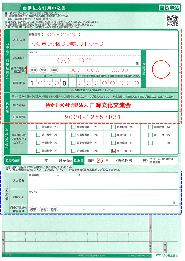Image resolution: width=185 pixels, height=261 pixels.
Task: Click the 該当の項目にレ印をつけてください note
Action: point(19,139)
